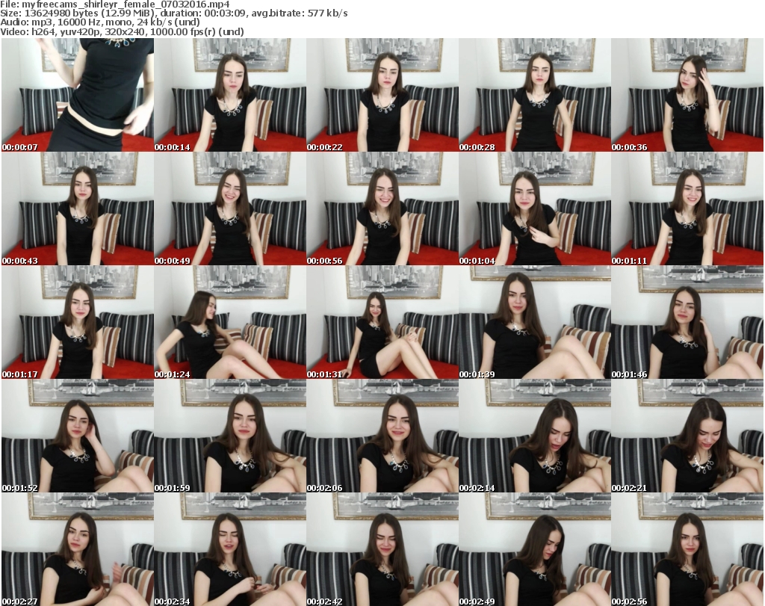This screenshot has height=606, width=765.
Task: Pick the thumbnail stamped 00:02:14
Action: click(535, 436)
